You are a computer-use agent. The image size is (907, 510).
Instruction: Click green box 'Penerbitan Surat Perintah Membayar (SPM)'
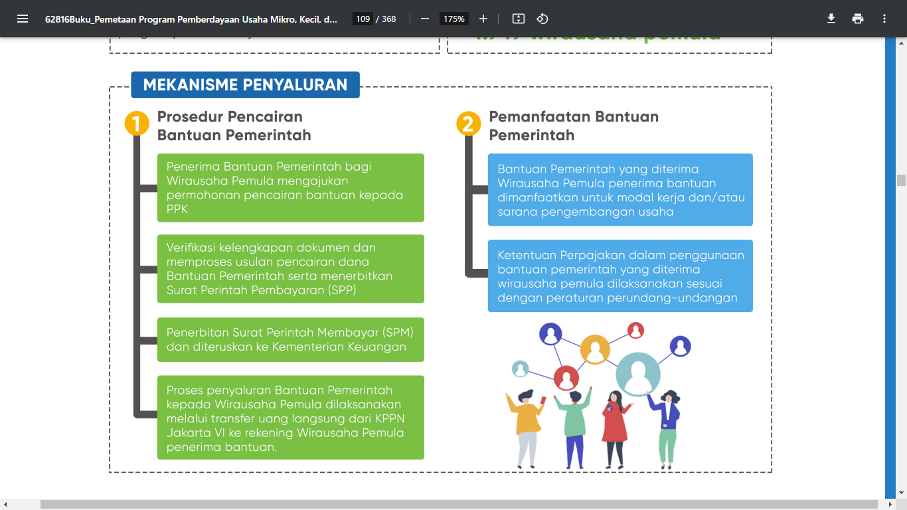click(x=291, y=339)
